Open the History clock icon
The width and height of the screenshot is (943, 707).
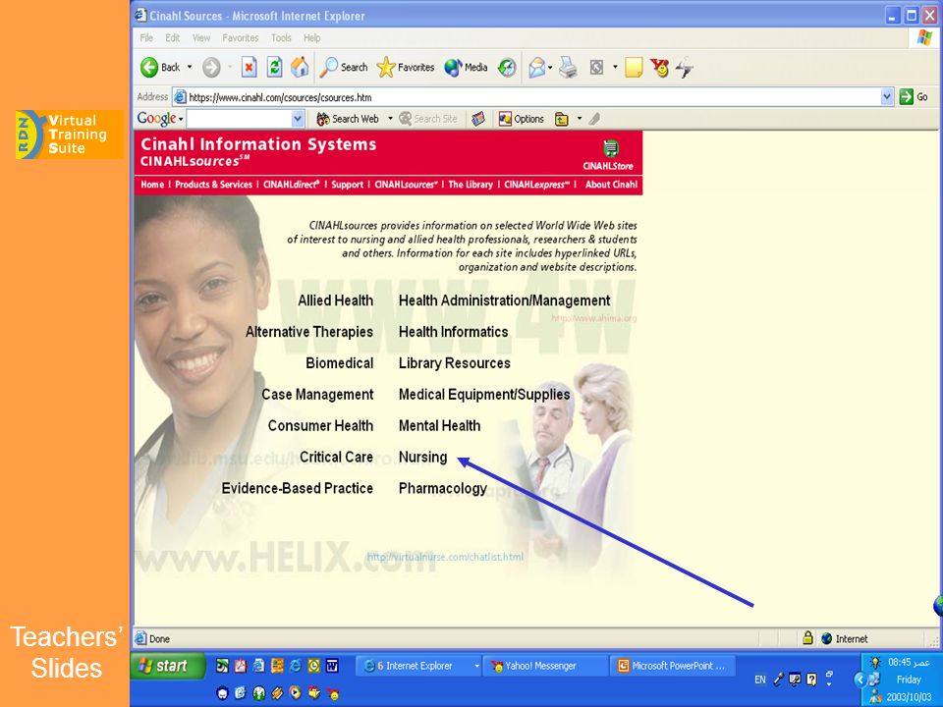[x=507, y=68]
